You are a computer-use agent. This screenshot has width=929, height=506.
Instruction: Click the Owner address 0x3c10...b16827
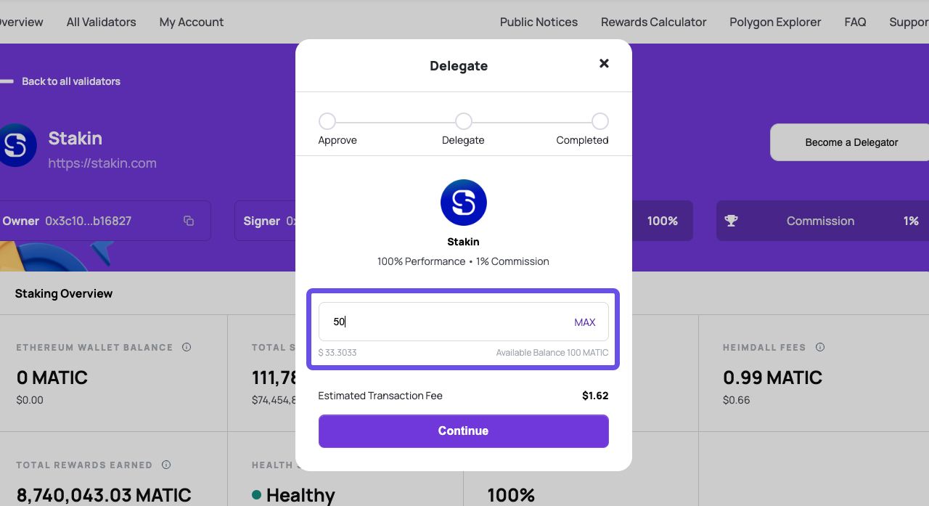[x=89, y=221]
